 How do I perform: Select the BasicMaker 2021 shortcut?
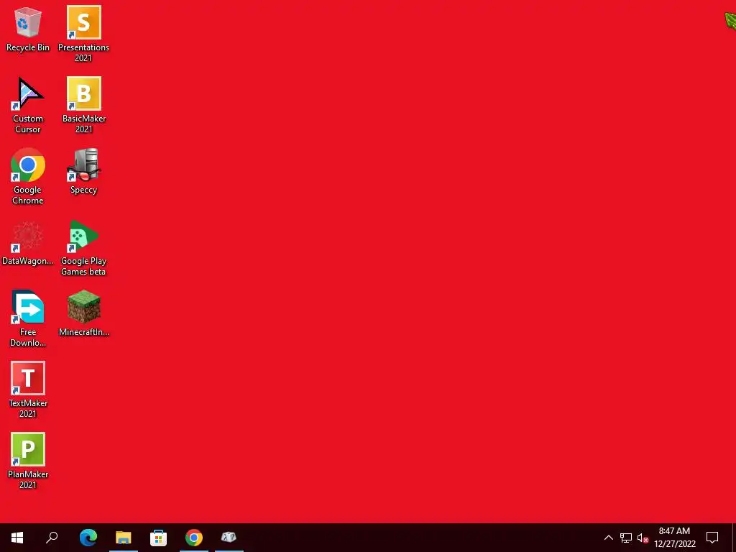point(83,105)
